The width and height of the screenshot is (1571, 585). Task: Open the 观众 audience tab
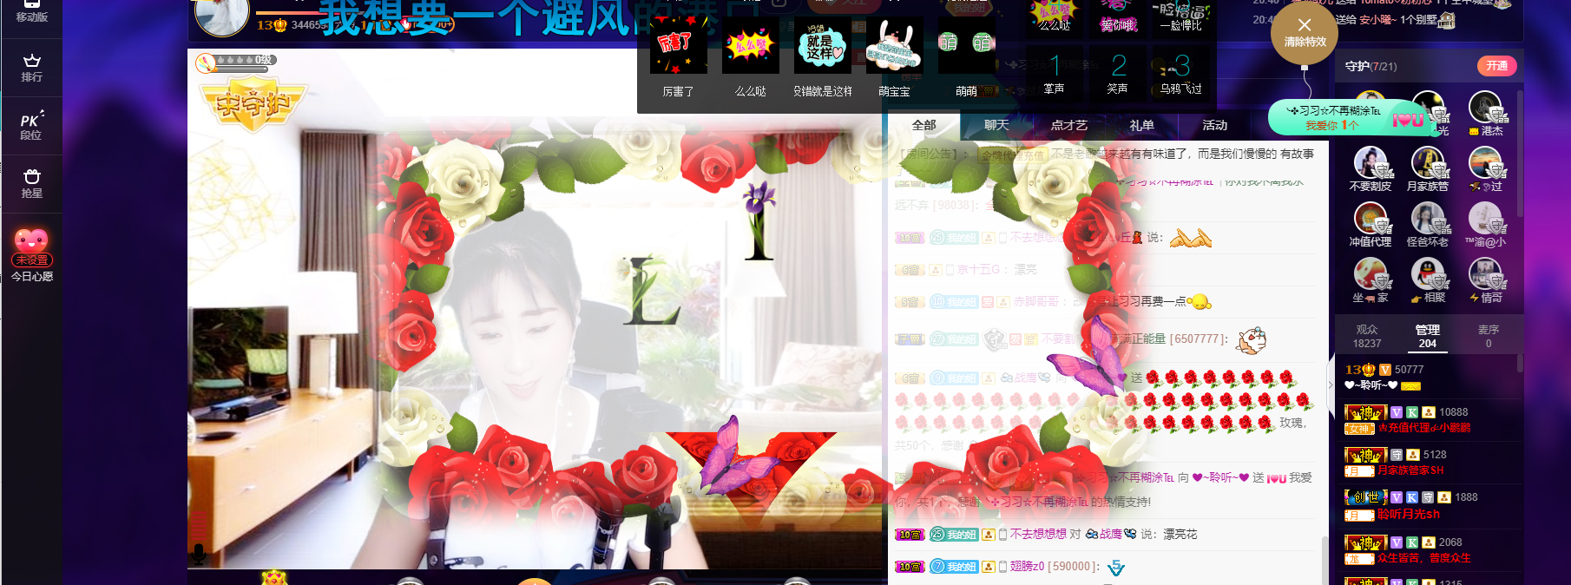tap(1367, 336)
